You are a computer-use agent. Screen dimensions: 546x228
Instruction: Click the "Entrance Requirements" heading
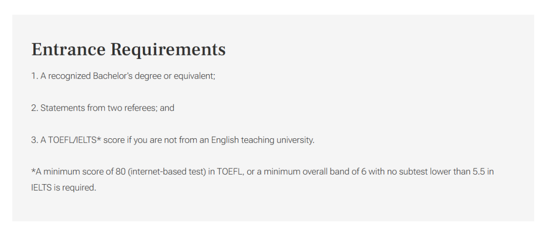point(128,49)
